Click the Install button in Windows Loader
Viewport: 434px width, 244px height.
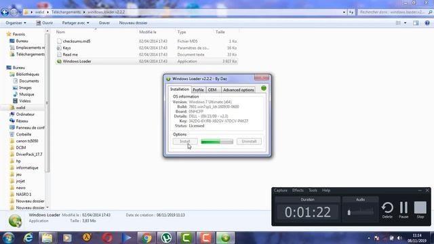click(x=185, y=142)
